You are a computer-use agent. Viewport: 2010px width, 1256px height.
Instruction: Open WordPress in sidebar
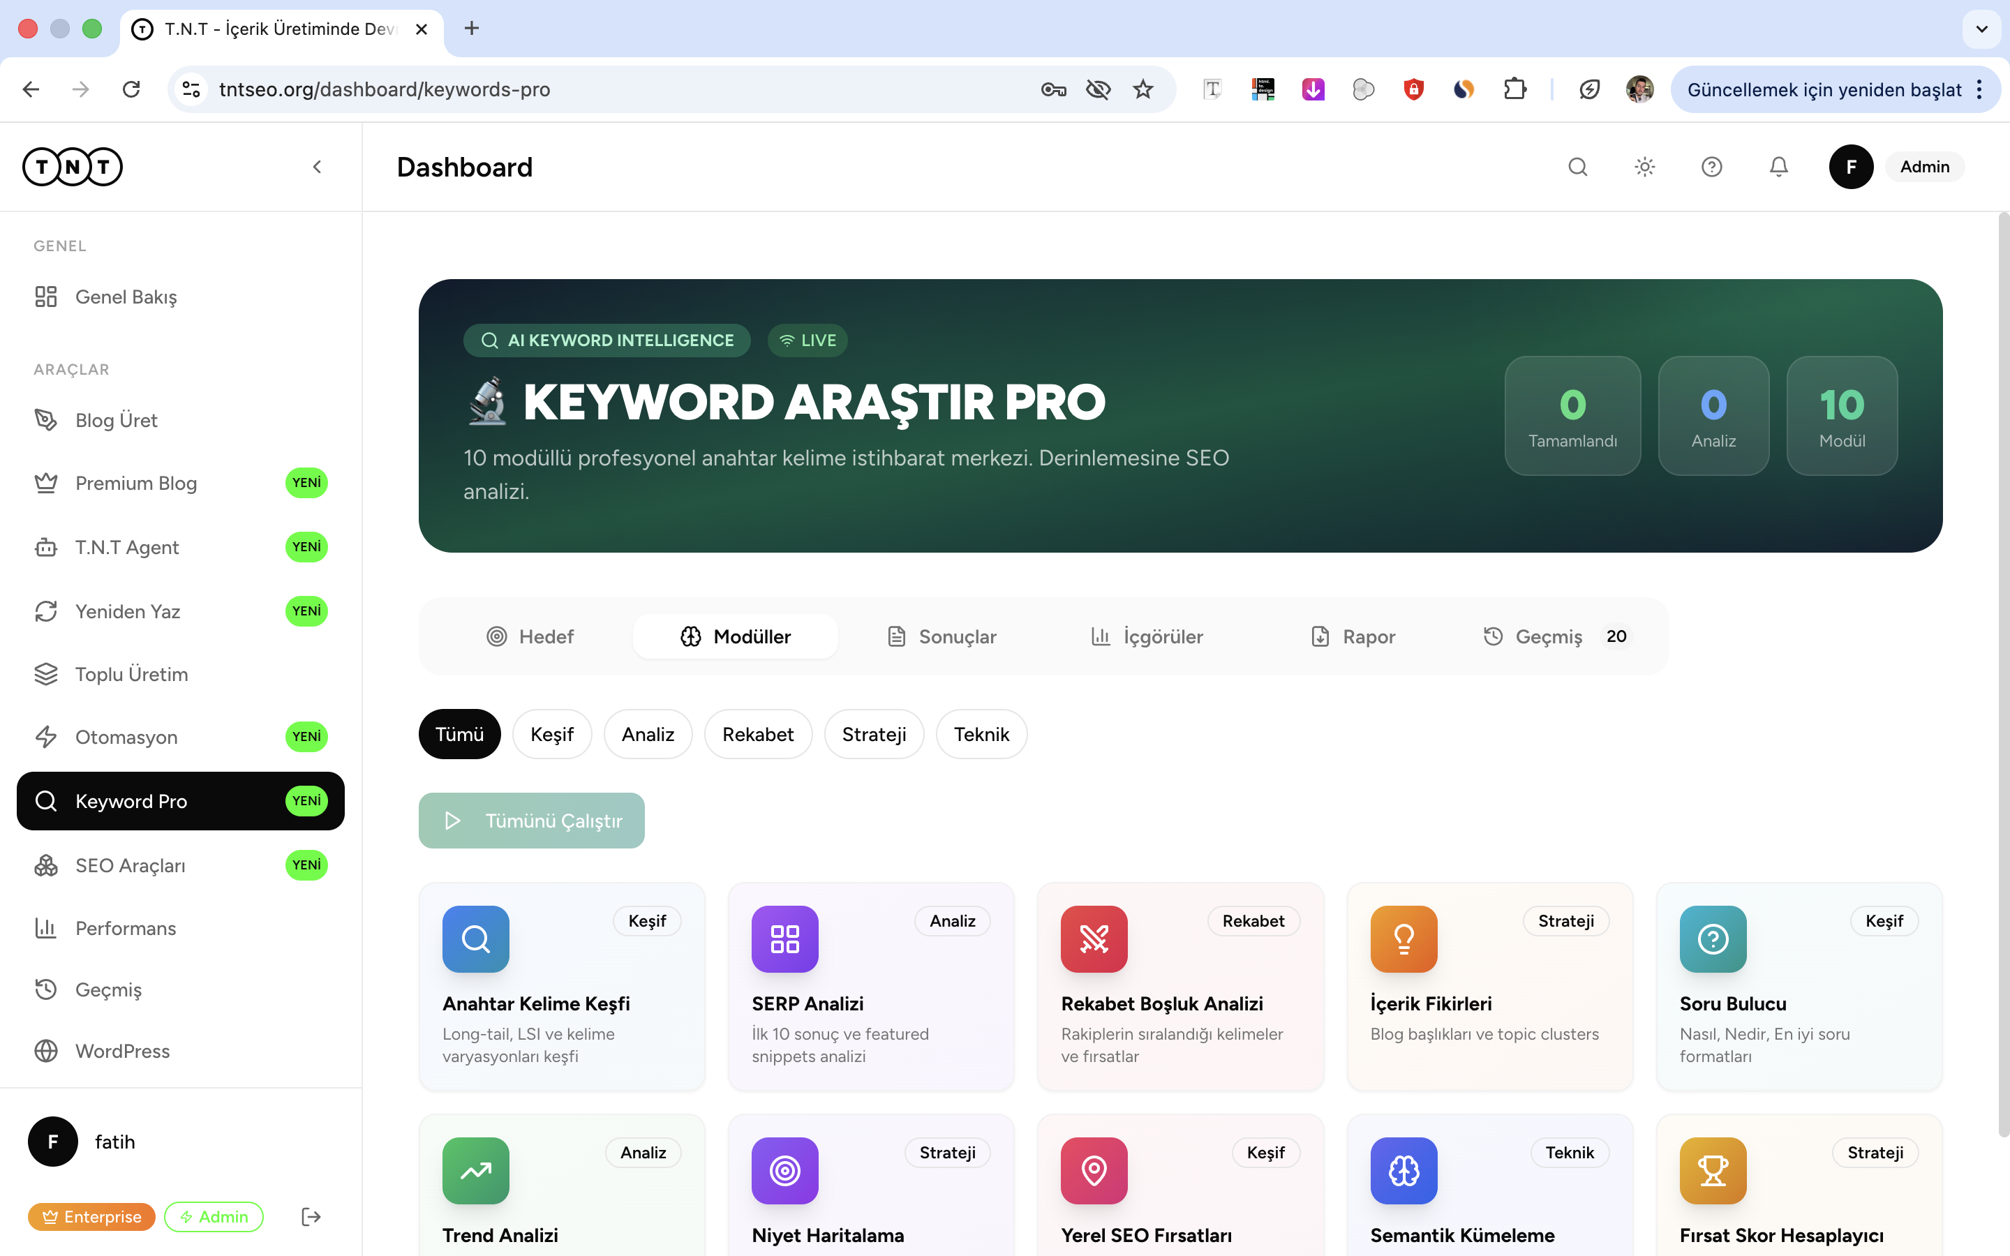click(180, 1051)
